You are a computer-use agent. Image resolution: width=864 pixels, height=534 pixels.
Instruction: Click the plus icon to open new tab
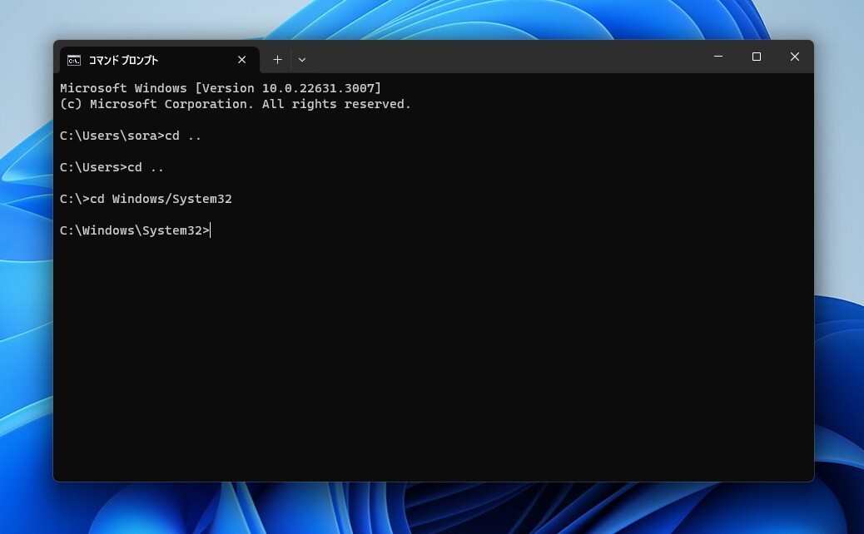[277, 59]
